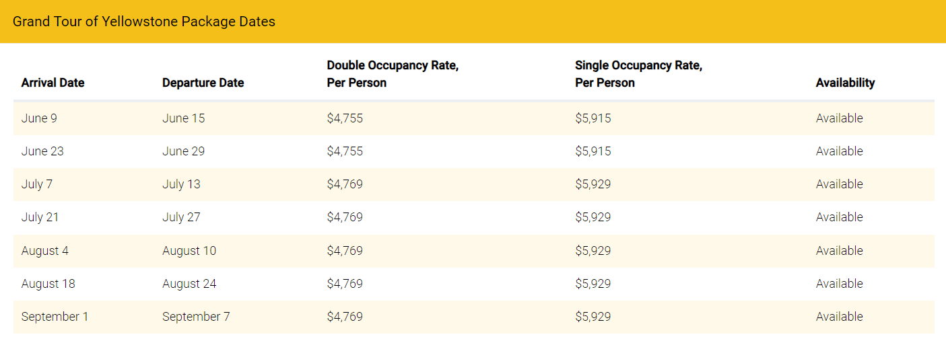Select the Double Occupancy Rate column header
This screenshot has height=347, width=946.
tap(393, 74)
